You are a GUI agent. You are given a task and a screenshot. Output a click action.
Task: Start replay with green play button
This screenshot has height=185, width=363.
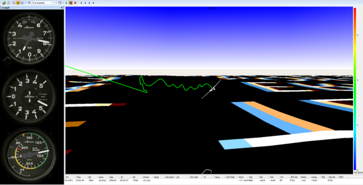click(67, 3)
